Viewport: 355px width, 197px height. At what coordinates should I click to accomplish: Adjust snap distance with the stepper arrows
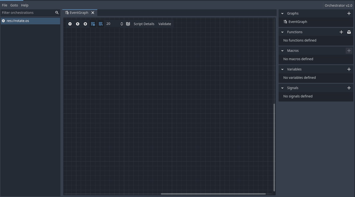pyautogui.click(x=122, y=24)
